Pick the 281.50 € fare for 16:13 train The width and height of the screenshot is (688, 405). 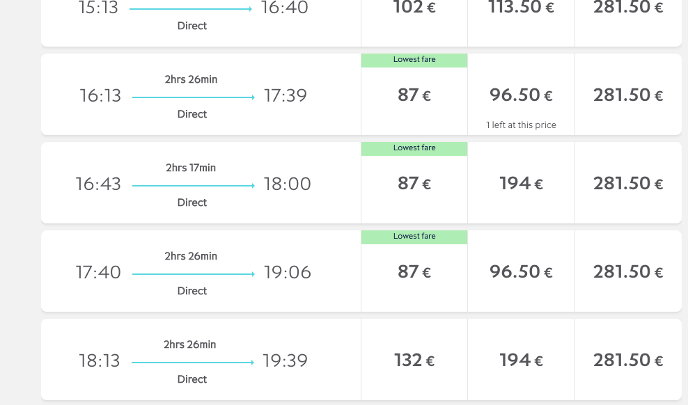(x=628, y=95)
